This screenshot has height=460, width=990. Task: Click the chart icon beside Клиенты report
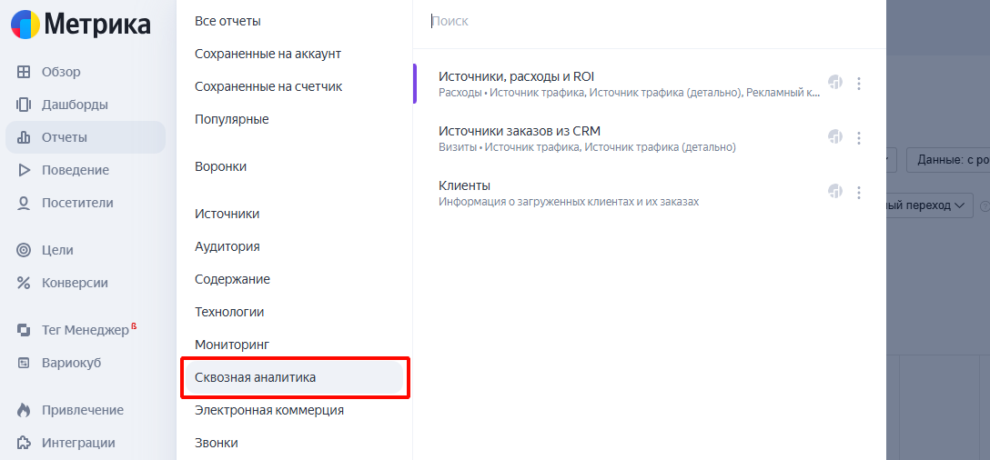click(x=835, y=192)
